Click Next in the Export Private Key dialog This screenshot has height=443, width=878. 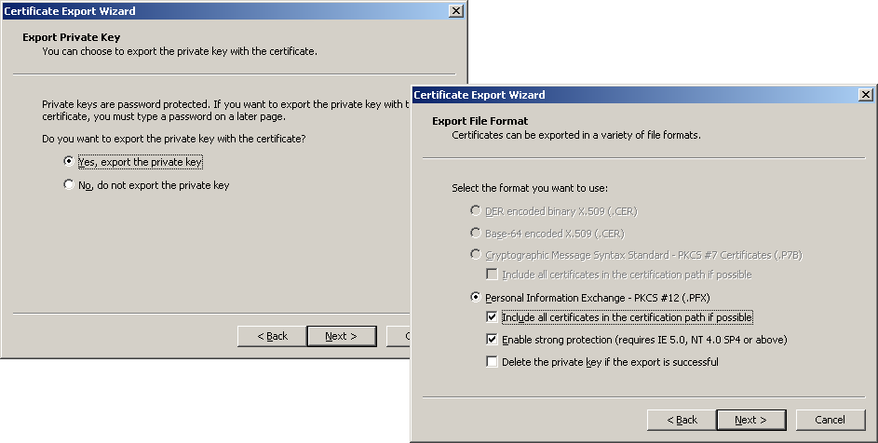(x=341, y=336)
